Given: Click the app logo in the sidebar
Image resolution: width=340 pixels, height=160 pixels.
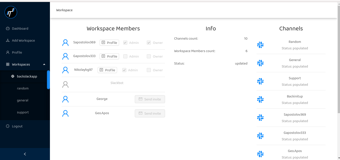Looking at the screenshot, I should tap(11, 12).
